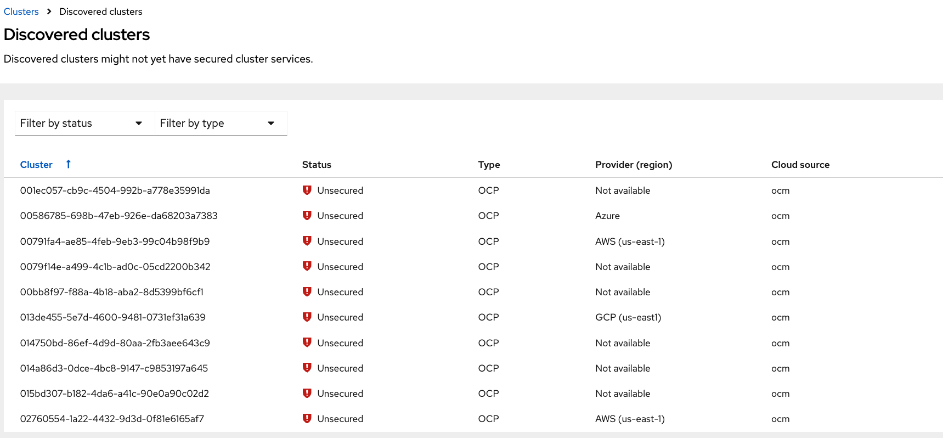
Task: Select the cluster row 0079f14e-a499-4c1b-ad0c-05cd2200b342
Action: 115,267
